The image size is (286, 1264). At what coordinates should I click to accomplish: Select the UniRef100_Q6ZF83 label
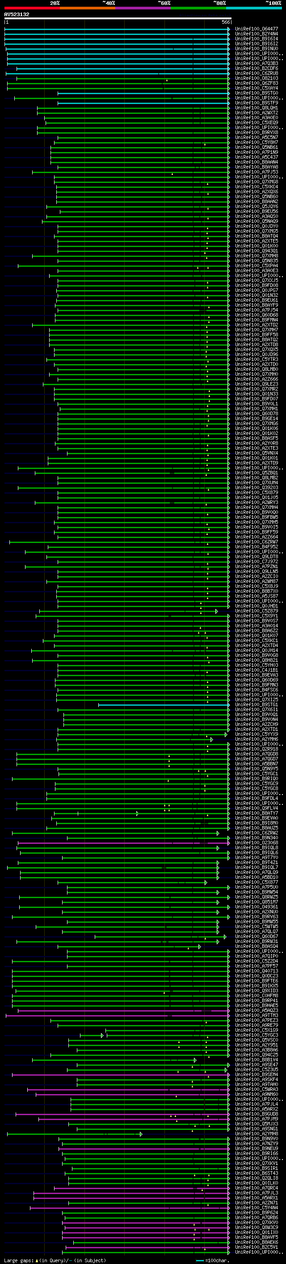256,83
